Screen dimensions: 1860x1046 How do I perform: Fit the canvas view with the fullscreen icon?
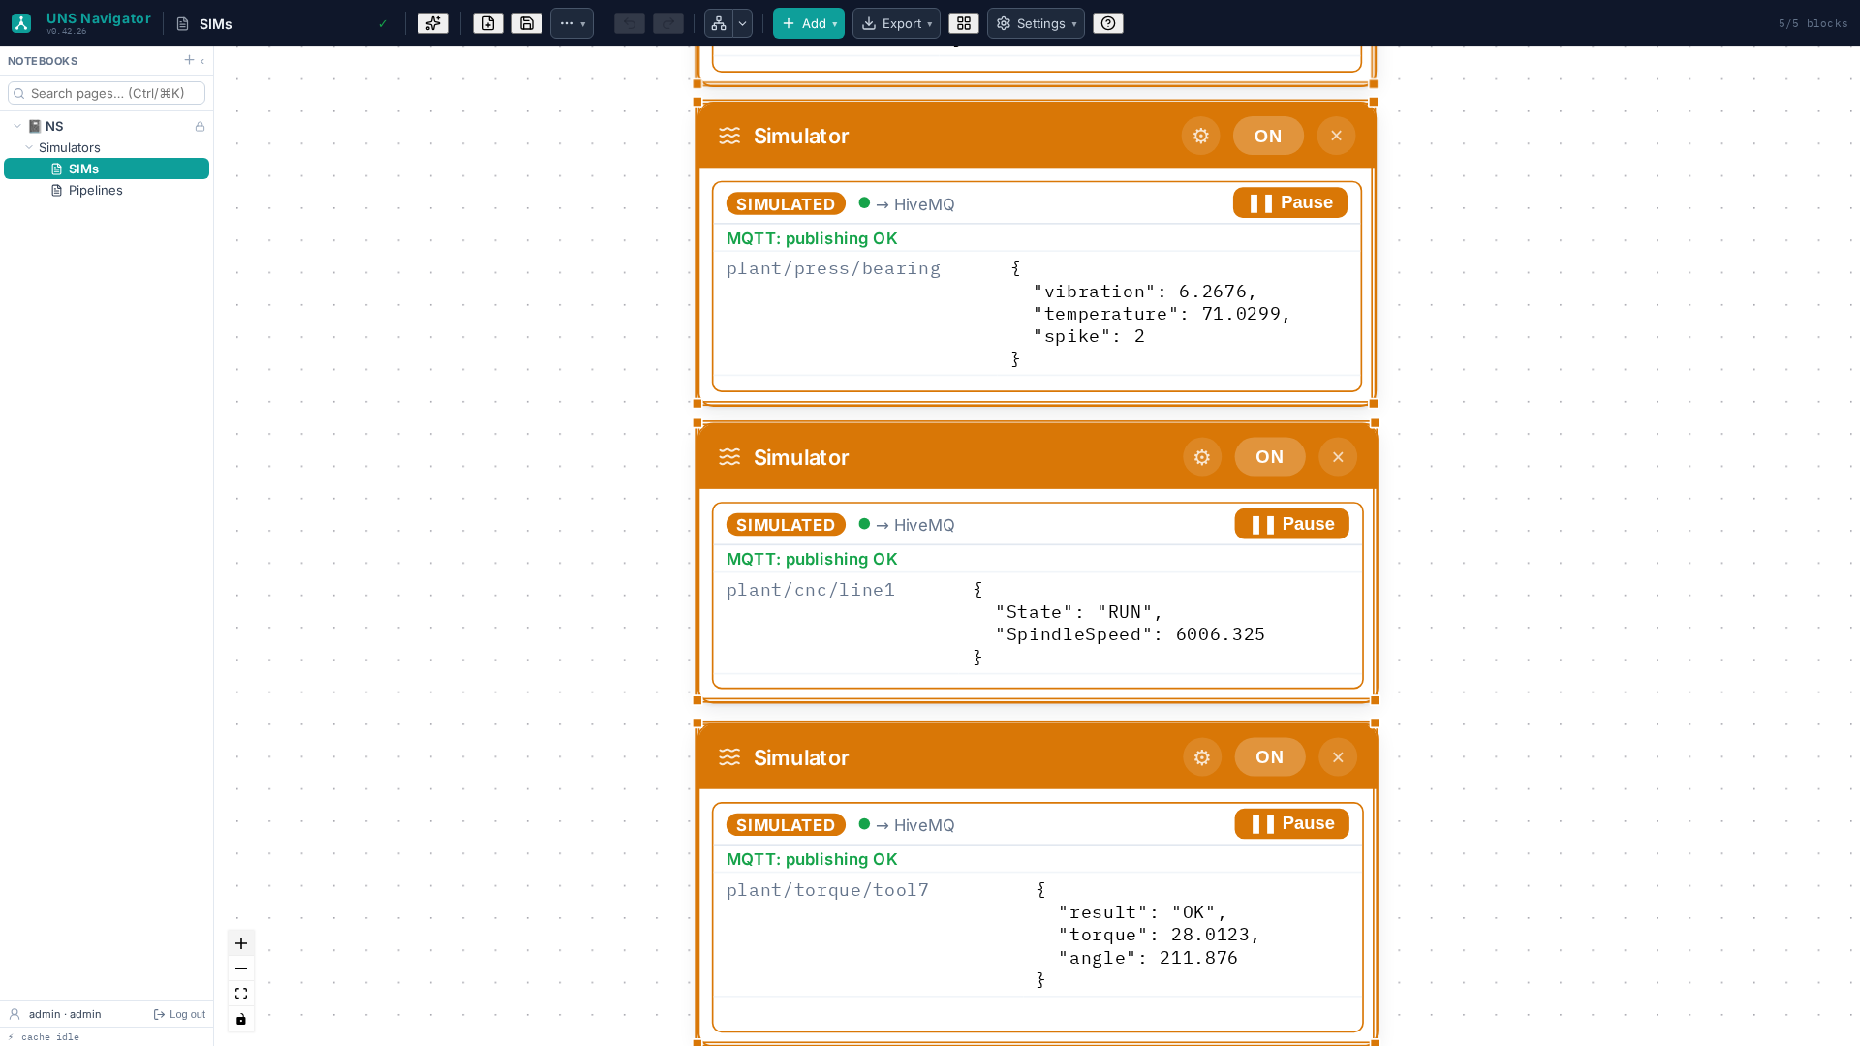tap(241, 994)
